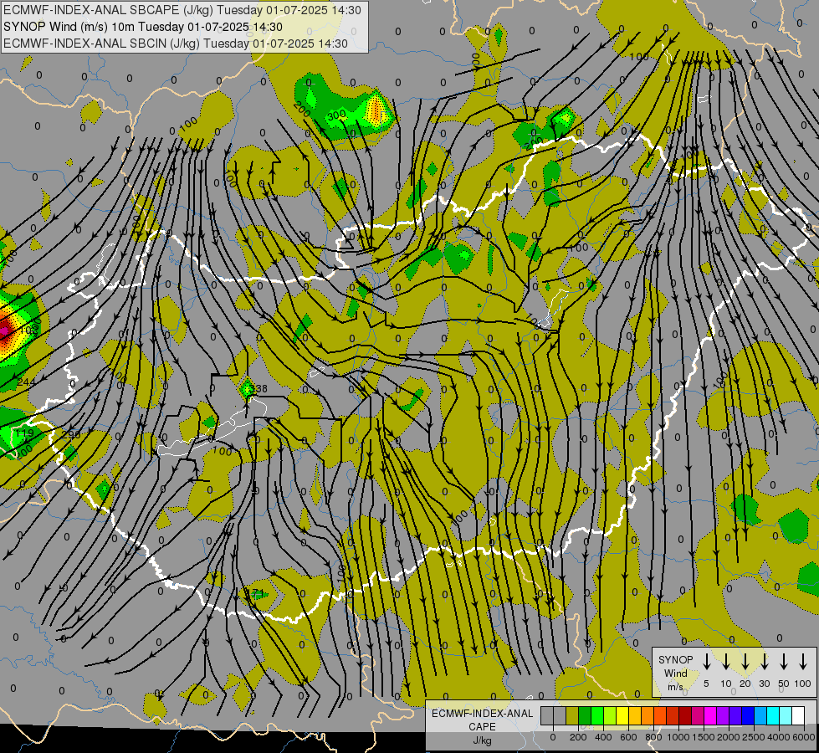The width and height of the screenshot is (819, 753).
Task: Click the ECMWF-INDEX-ANAL SBCIN header line
Action: coord(176,44)
